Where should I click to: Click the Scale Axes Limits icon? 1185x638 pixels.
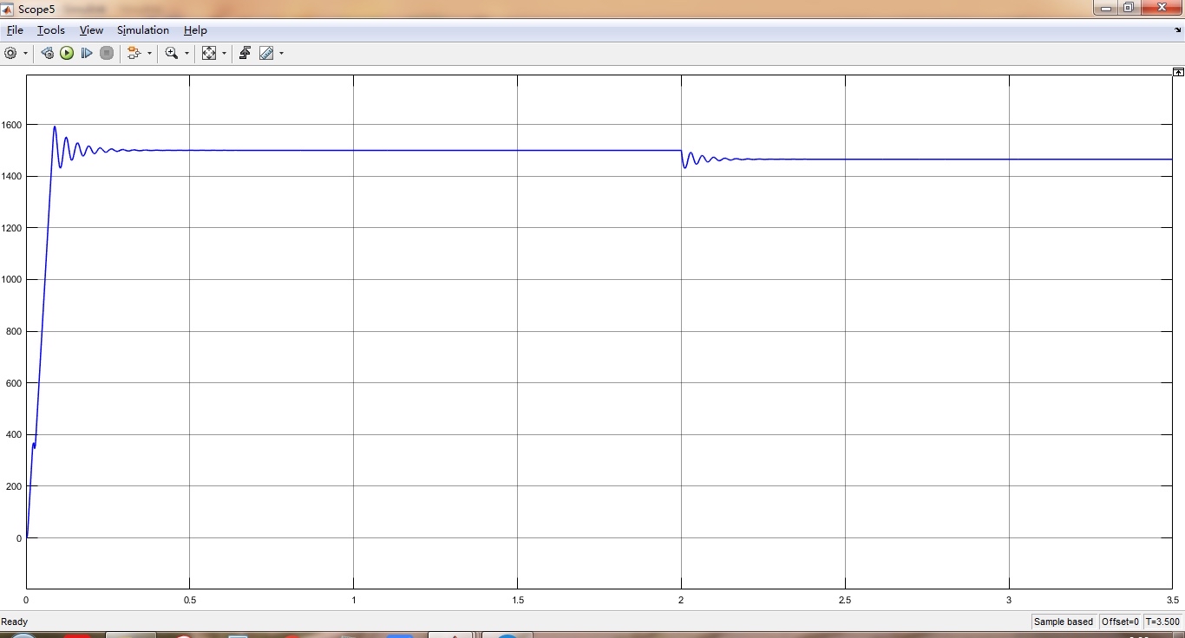209,53
